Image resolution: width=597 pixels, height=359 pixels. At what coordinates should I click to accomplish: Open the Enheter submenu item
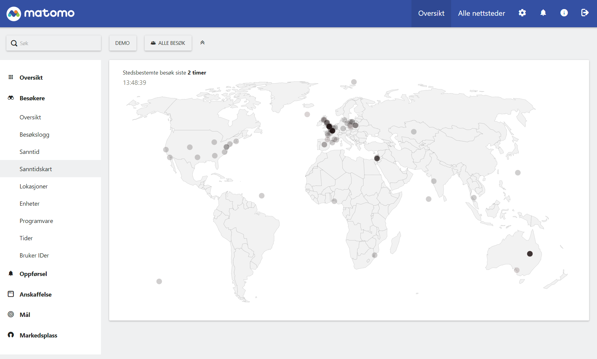tap(29, 204)
